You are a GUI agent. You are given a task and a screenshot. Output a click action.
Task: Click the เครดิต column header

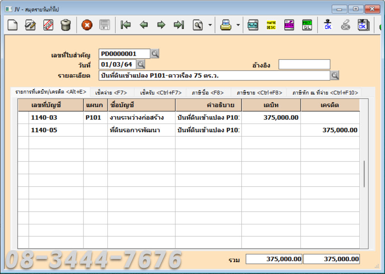tap(330, 105)
